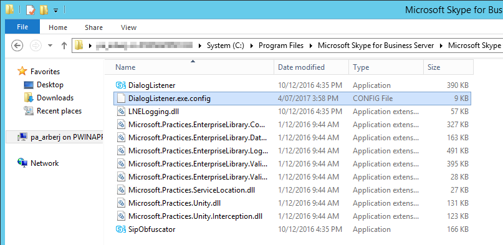Open the Share ribbon tab
Image resolution: width=503 pixels, height=245 pixels.
click(x=93, y=27)
